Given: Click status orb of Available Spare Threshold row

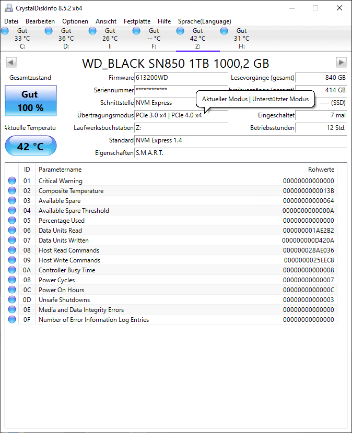Looking at the screenshot, I should [x=12, y=210].
